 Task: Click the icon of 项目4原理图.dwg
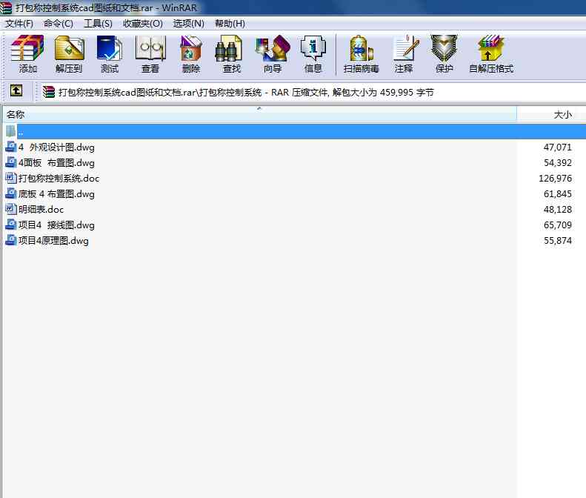pos(11,240)
